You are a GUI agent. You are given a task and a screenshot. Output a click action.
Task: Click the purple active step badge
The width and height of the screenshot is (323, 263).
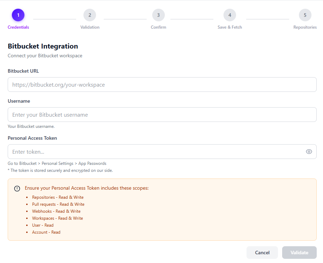[18, 15]
